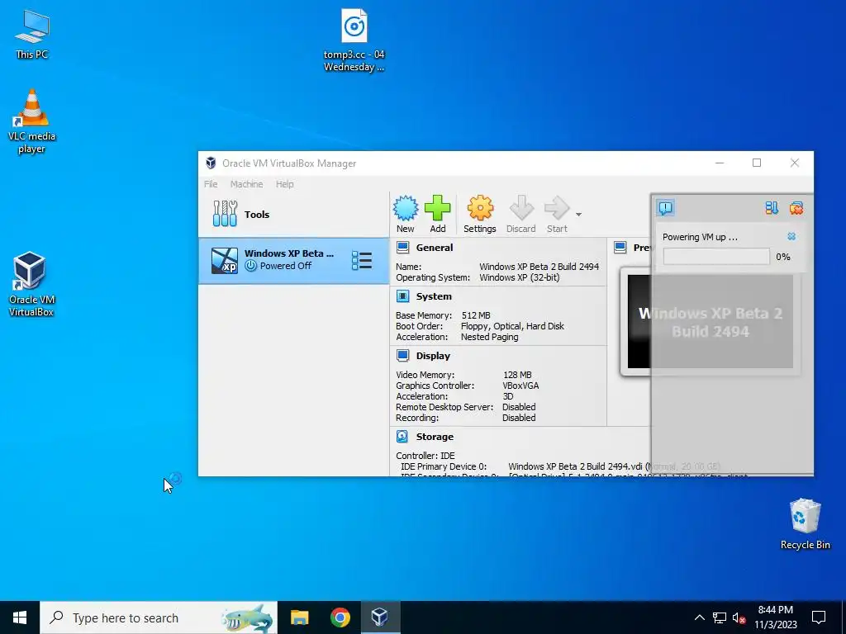Click the VBoxVGA graphics controller value

point(520,386)
